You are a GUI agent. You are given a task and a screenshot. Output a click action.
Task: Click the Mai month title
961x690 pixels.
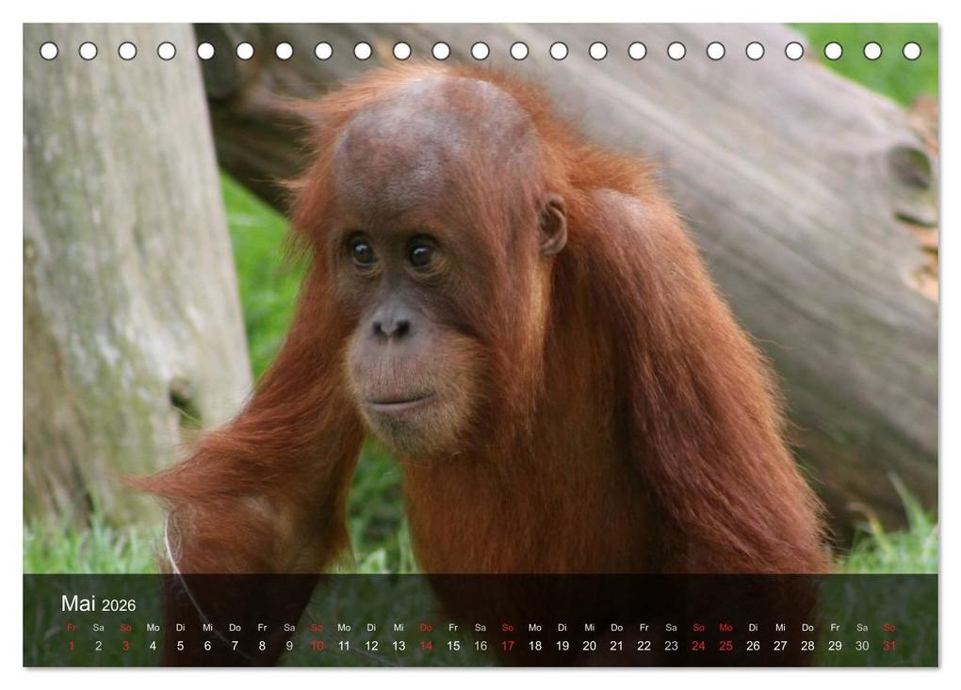point(78,603)
